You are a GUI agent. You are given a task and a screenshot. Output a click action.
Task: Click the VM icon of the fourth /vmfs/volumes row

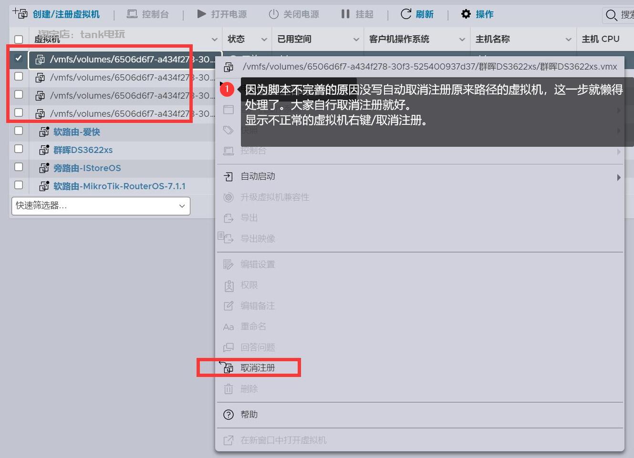point(41,114)
